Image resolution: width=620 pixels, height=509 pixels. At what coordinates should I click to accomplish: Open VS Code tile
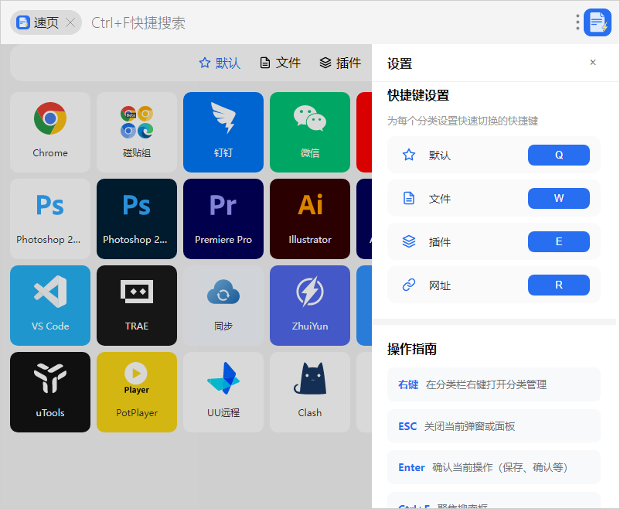coord(50,306)
